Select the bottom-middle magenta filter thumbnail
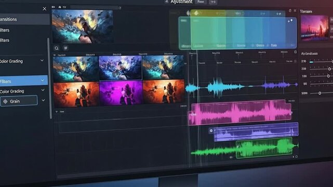Screen dimensions: 333x187 click(121, 93)
